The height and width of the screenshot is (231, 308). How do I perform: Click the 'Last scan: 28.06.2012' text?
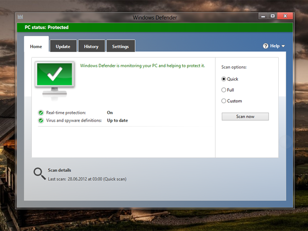(x=87, y=179)
